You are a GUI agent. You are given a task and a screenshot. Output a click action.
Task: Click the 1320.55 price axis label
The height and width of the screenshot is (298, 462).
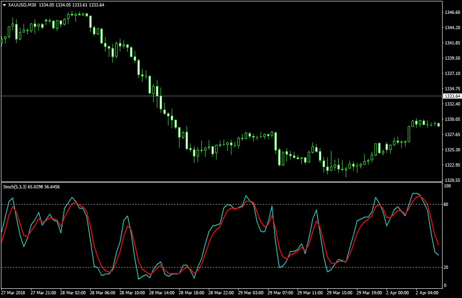451,180
